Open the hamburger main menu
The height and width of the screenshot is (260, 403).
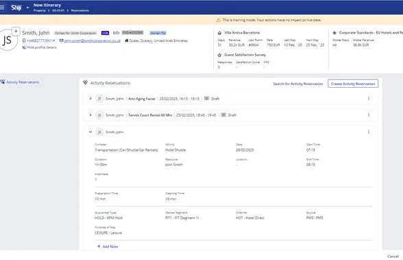(x=2, y=8)
